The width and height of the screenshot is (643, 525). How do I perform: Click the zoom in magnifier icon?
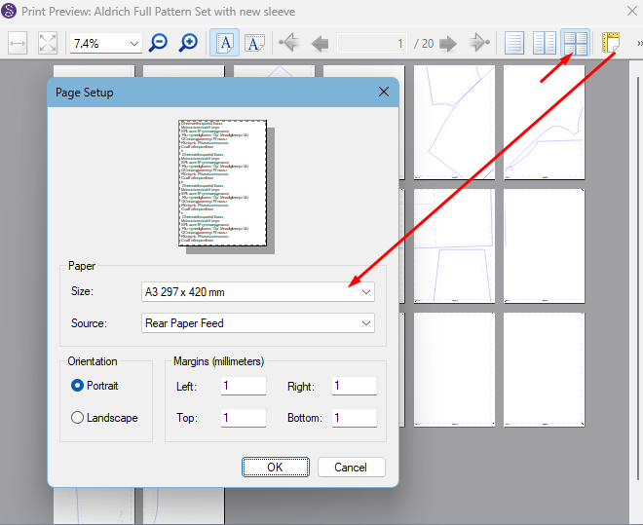(x=189, y=43)
